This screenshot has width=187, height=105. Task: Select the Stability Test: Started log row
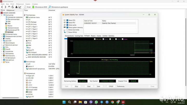pyautogui.click(x=110, y=23)
